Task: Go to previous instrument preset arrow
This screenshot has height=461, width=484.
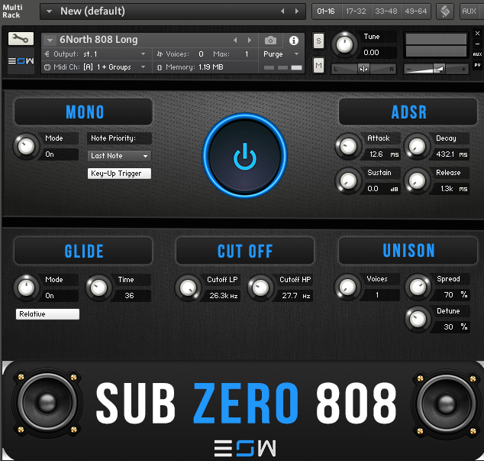Action: tap(235, 41)
